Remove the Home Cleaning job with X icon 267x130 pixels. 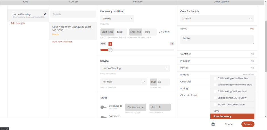point(45,14)
